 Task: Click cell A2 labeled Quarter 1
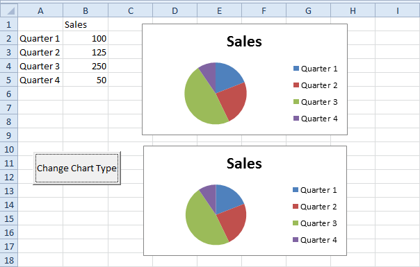pyautogui.click(x=40, y=38)
